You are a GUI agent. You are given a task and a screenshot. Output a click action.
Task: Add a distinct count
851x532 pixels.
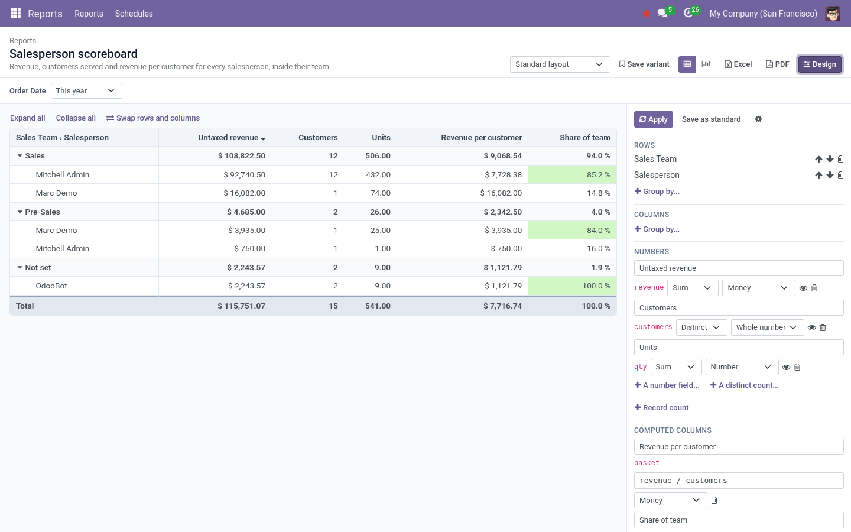click(x=745, y=385)
